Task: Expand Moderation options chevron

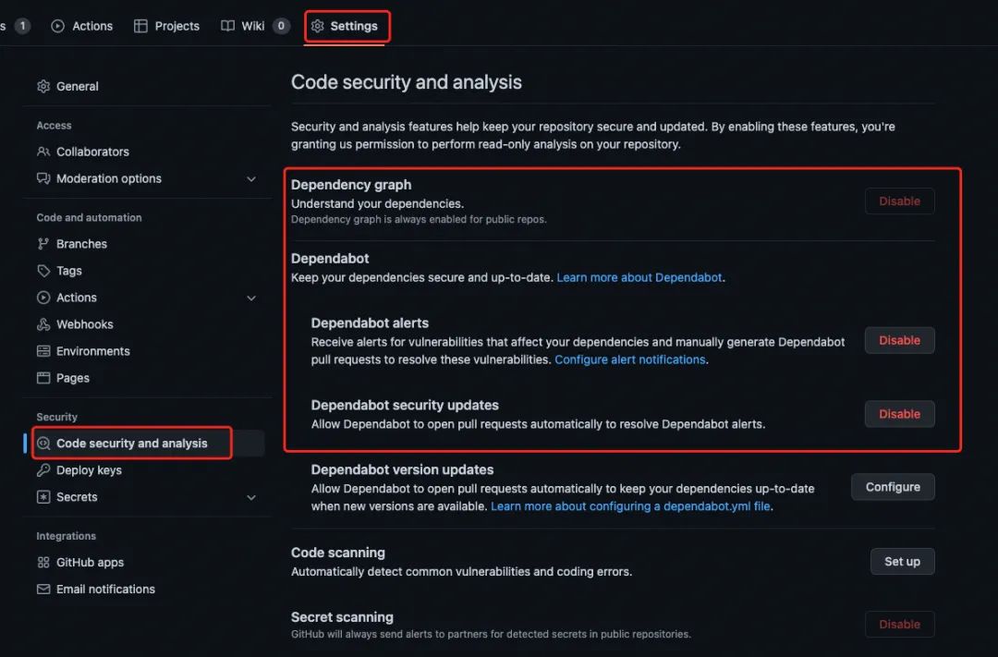Action: click(x=251, y=178)
